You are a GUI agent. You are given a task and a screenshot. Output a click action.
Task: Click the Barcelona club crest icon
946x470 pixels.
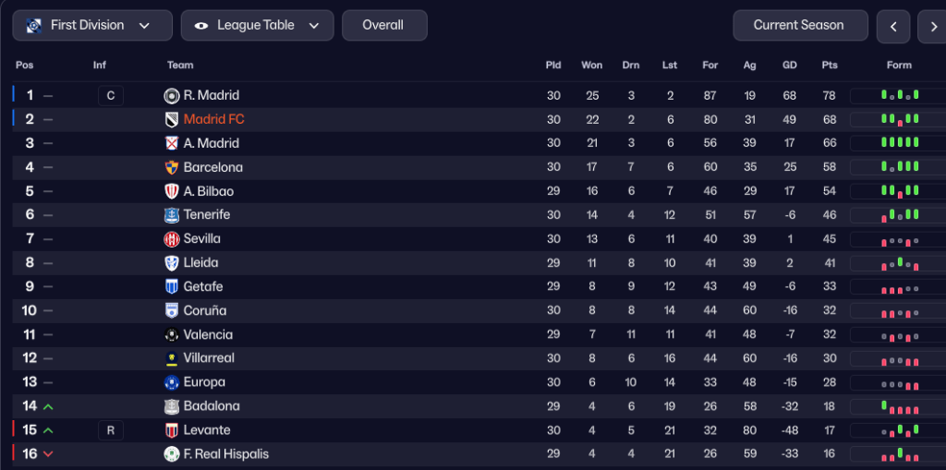(171, 168)
